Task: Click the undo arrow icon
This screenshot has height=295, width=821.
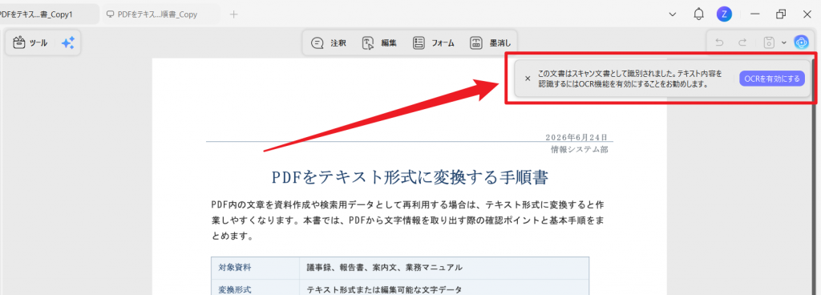Action: coord(719,43)
